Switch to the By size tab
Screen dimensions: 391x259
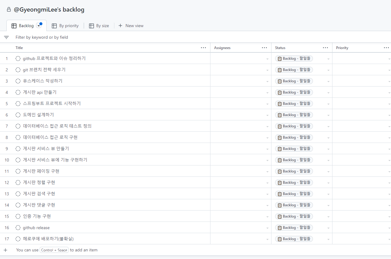click(x=99, y=26)
